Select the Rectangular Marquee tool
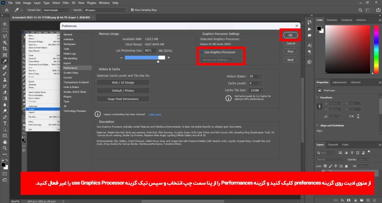 pyautogui.click(x=5, y=30)
